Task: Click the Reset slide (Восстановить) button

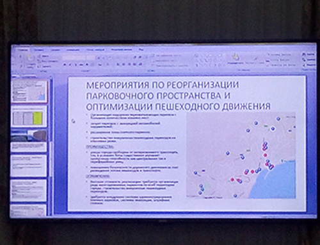Action: pos(48,61)
